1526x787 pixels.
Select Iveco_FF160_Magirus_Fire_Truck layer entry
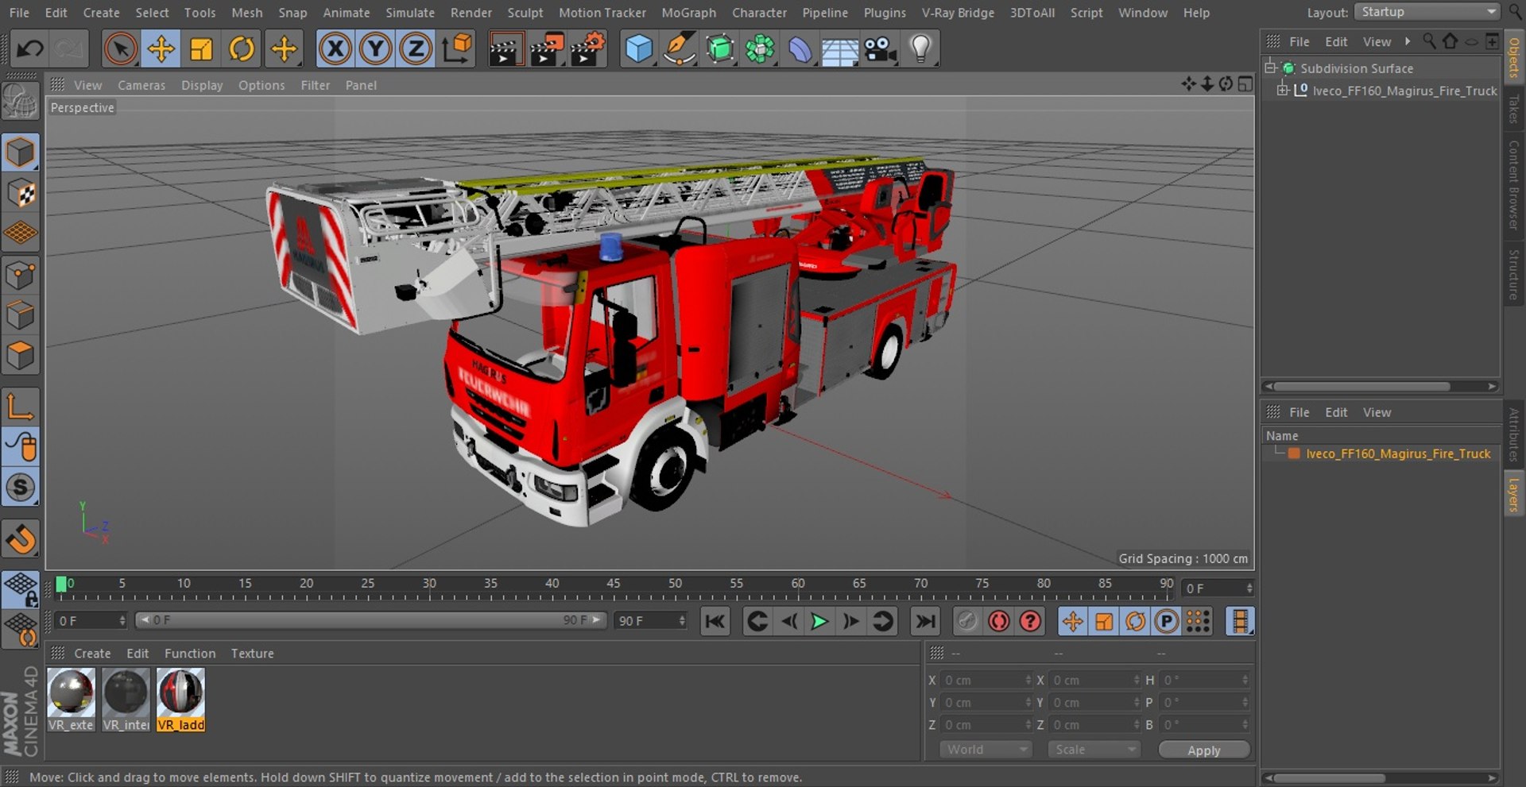pos(1398,453)
